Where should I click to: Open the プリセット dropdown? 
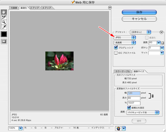tap(140, 32)
